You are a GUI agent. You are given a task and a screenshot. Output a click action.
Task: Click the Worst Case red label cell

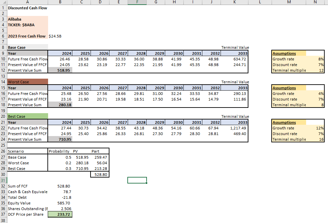tap(28, 82)
